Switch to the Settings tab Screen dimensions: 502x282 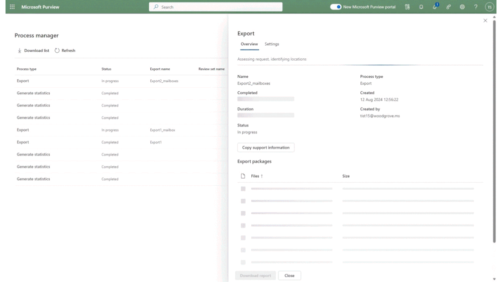[271, 44]
